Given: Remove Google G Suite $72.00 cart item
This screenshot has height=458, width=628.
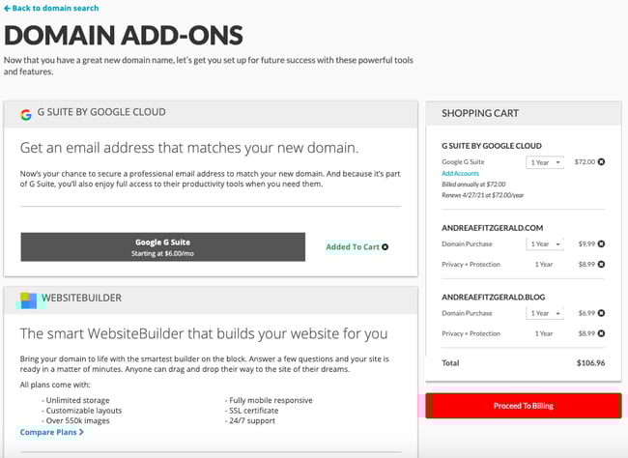Looking at the screenshot, I should [x=601, y=162].
